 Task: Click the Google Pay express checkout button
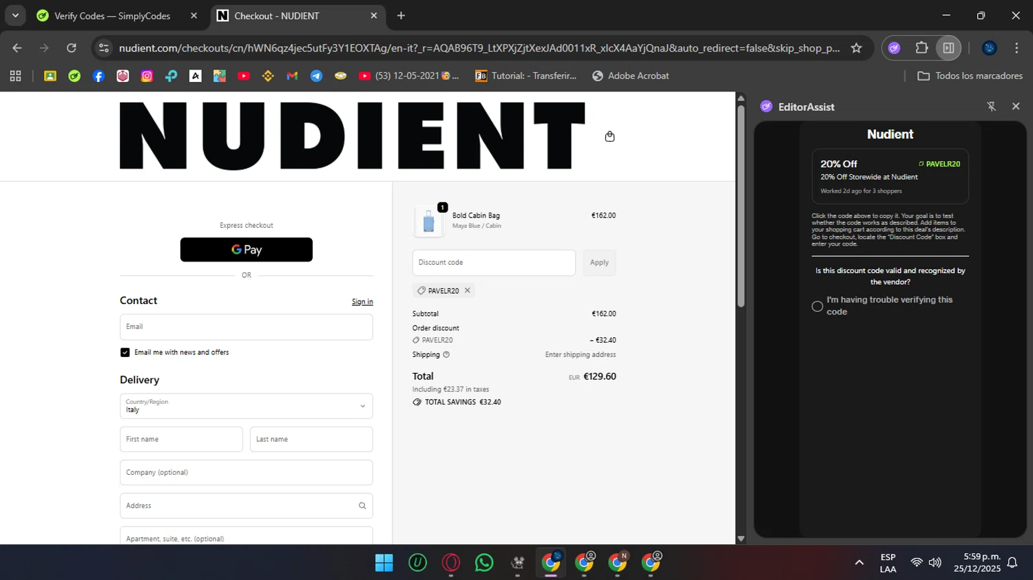[247, 250]
